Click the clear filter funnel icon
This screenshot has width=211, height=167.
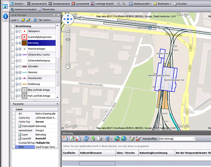(x=138, y=139)
